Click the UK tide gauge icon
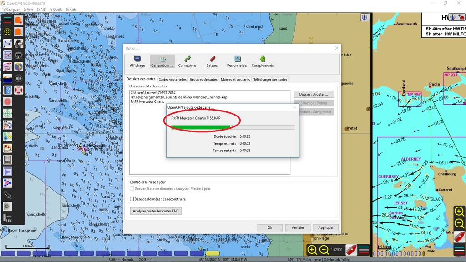 point(7,218)
